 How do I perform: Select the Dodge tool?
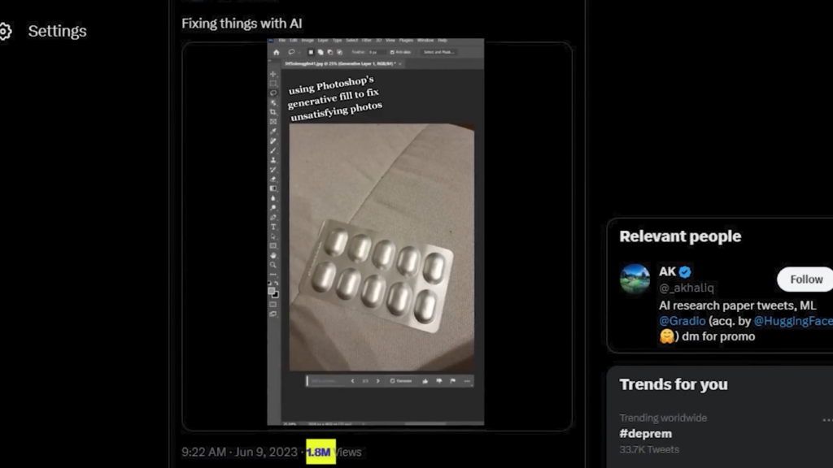coord(273,207)
